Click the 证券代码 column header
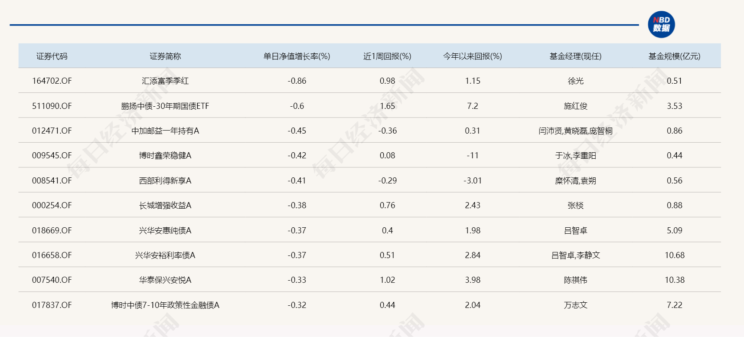This screenshot has width=744, height=337. click(52, 56)
